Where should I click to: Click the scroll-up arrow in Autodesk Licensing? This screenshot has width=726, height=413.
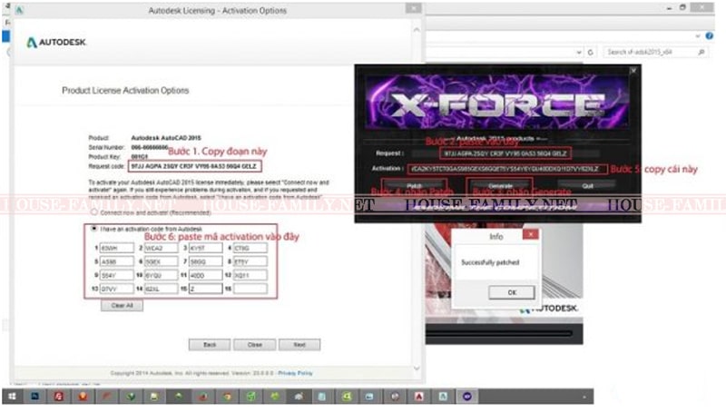(417, 30)
